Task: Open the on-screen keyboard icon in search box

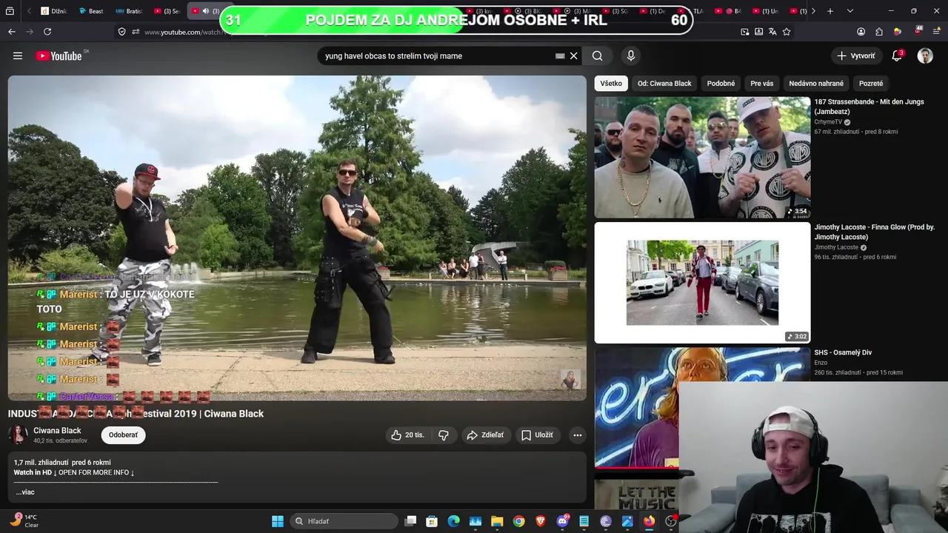Action: pos(560,56)
